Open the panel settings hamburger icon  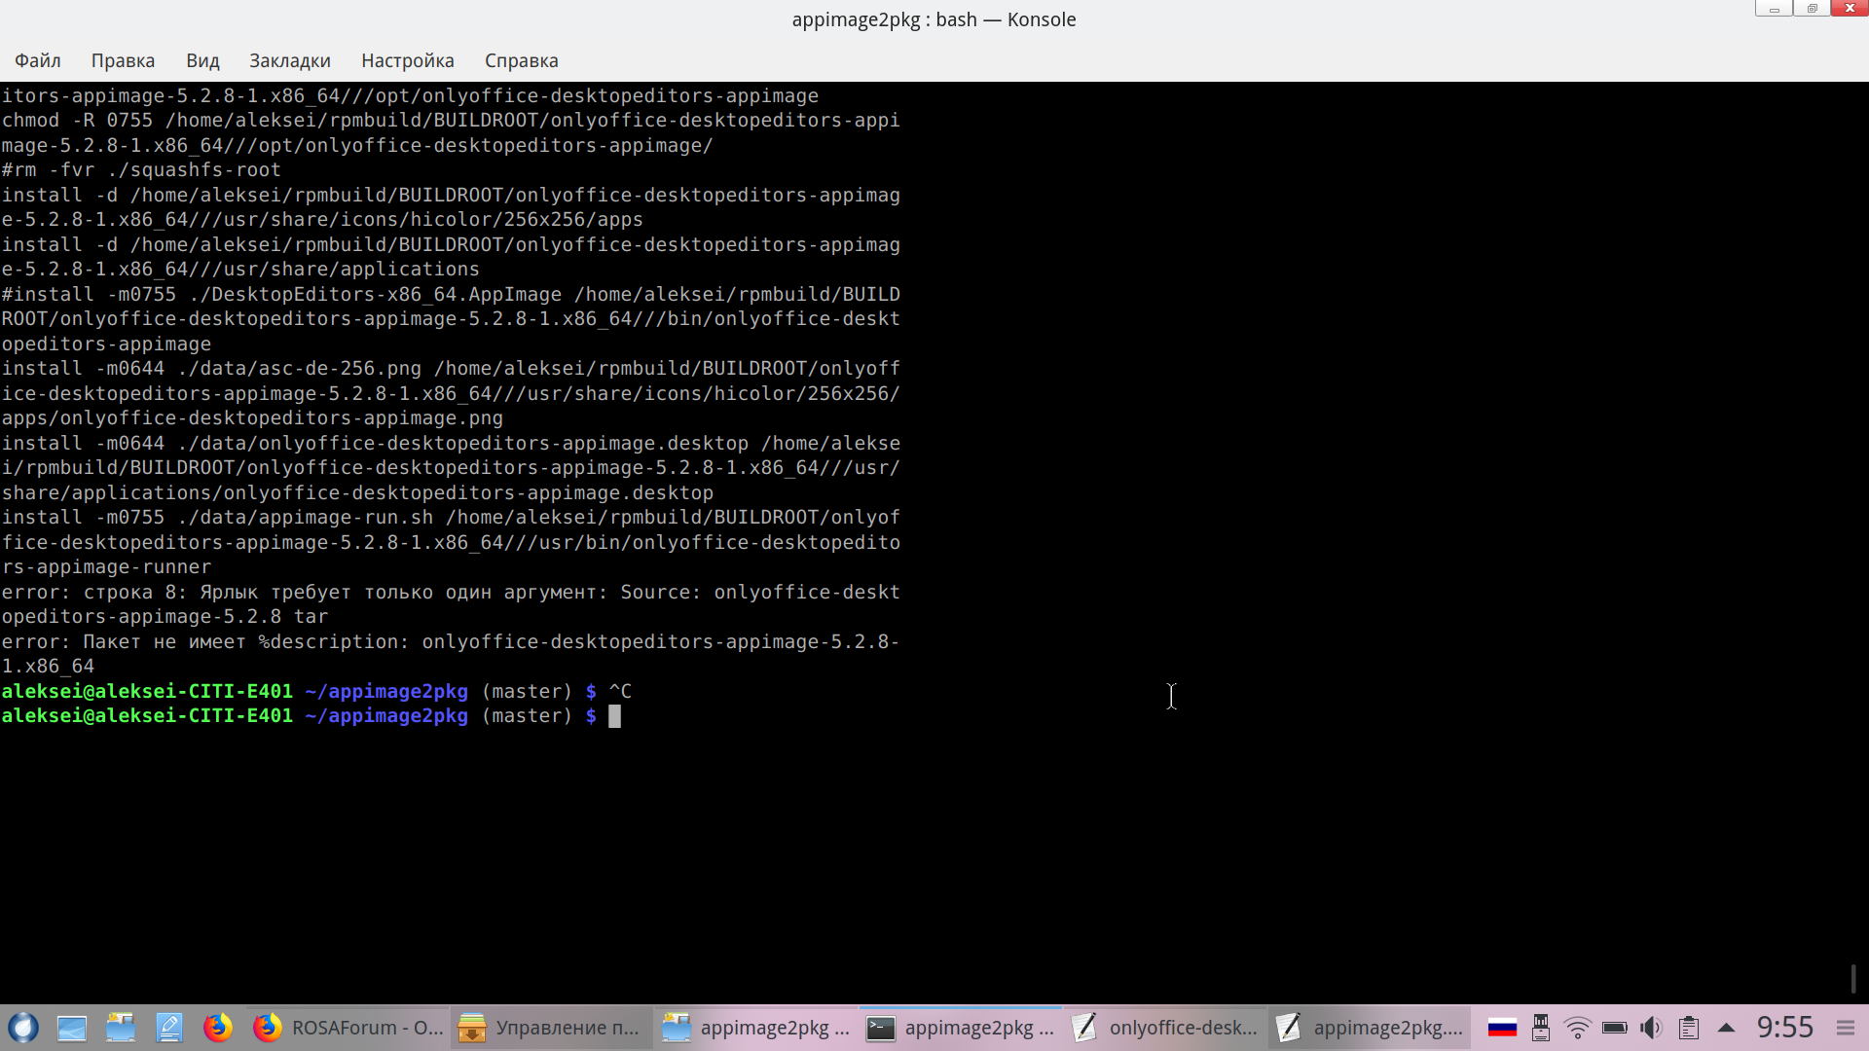pos(1846,1028)
